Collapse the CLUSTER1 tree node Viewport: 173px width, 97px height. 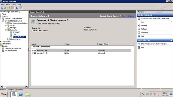pos(3,21)
